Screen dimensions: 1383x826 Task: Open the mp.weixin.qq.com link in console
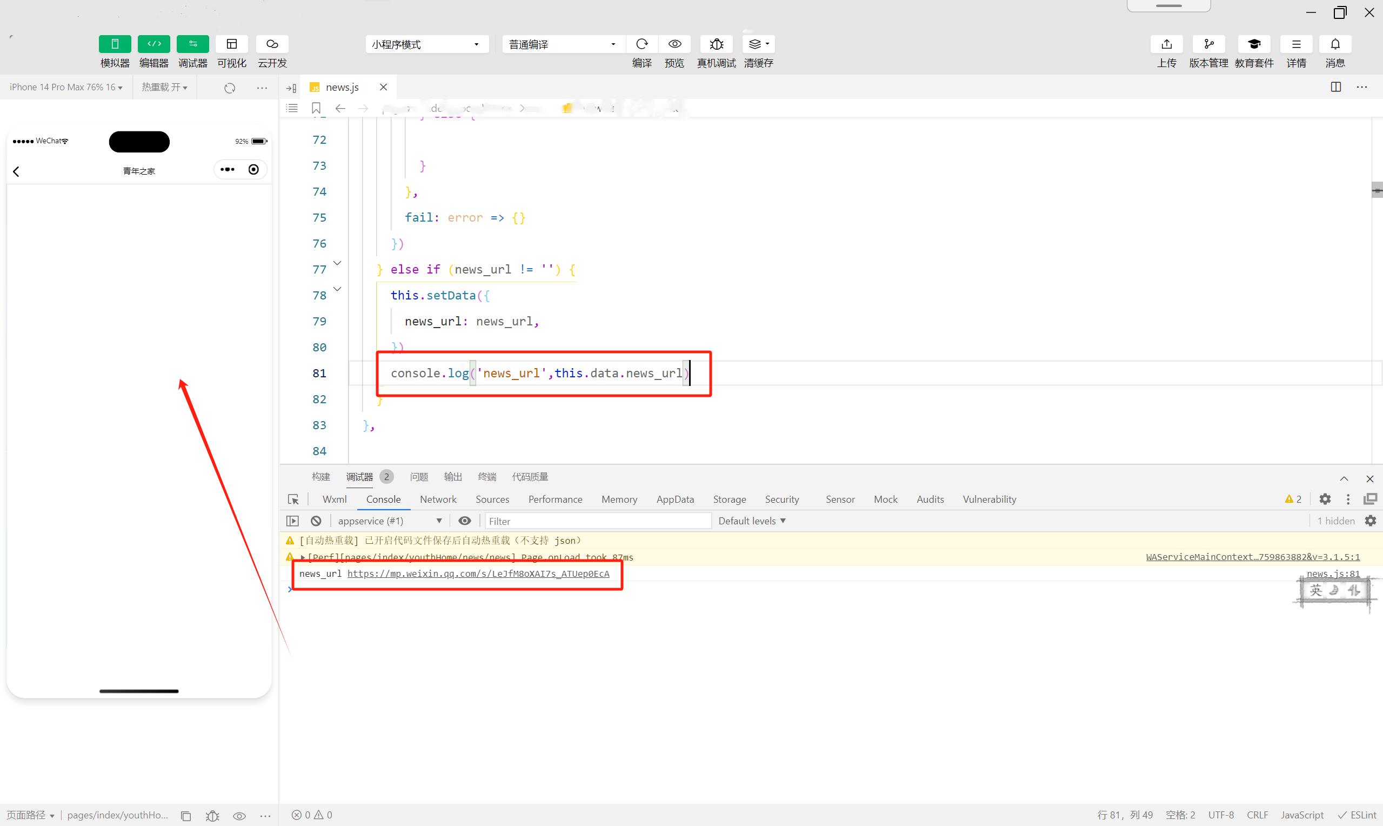tap(478, 574)
